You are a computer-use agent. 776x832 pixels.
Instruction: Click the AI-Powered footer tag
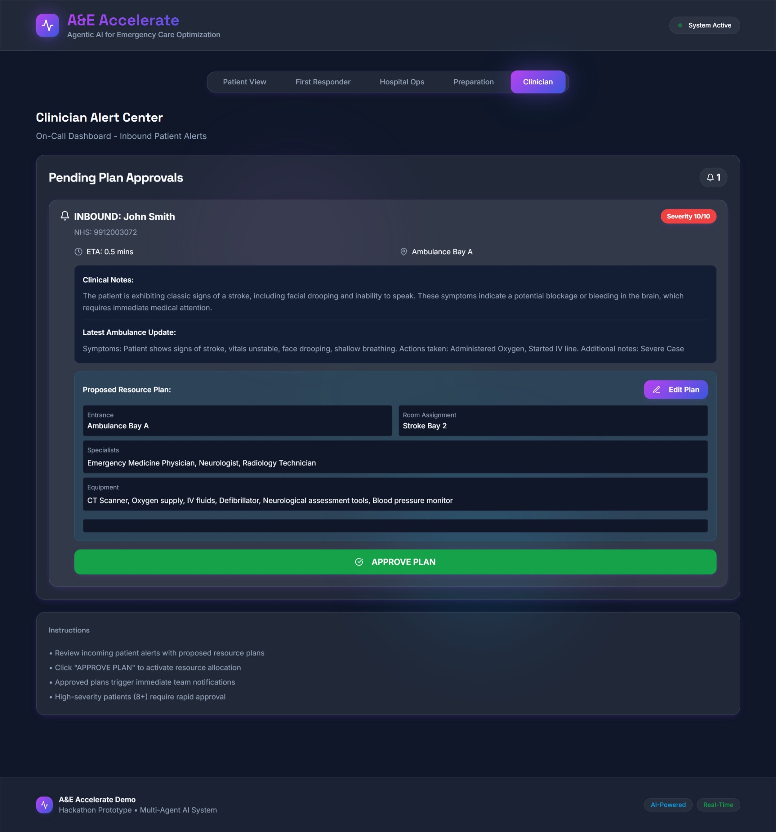pos(668,805)
